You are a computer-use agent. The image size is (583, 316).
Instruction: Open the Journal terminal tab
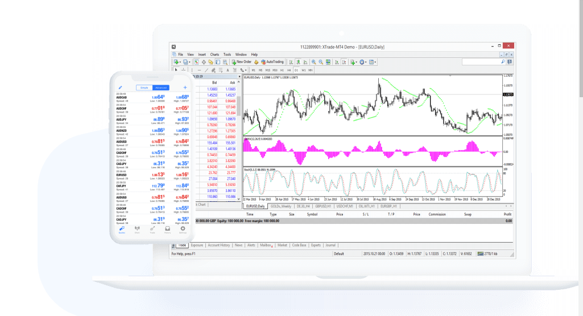pyautogui.click(x=330, y=245)
